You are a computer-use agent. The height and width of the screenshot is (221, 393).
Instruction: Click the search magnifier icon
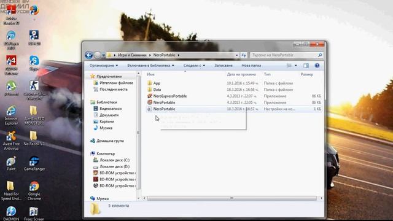click(320, 55)
